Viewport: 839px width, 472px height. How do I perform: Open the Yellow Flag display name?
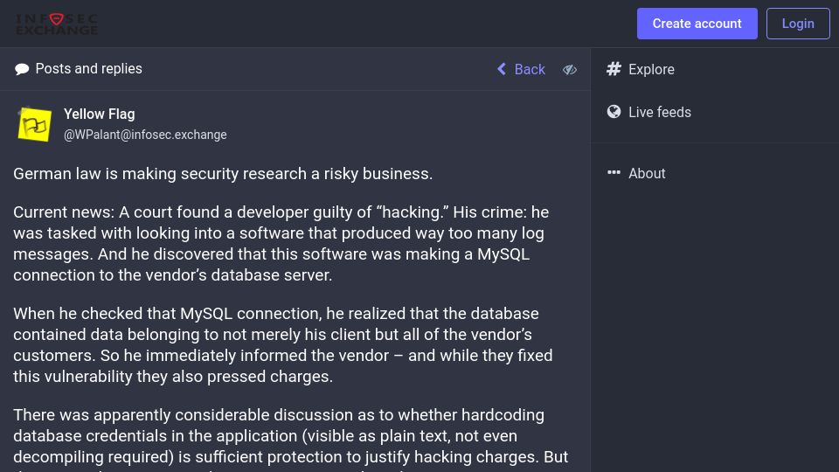[x=99, y=114]
